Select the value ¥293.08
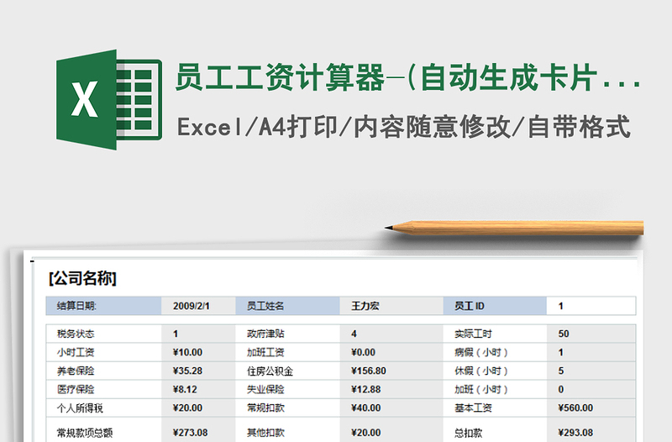 (591, 430)
